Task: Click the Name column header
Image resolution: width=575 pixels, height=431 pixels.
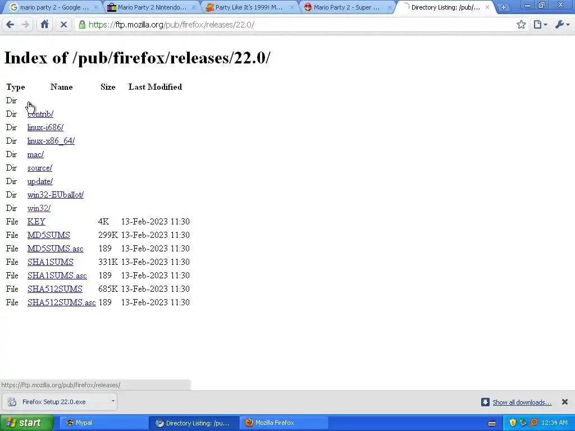Action: pyautogui.click(x=62, y=87)
